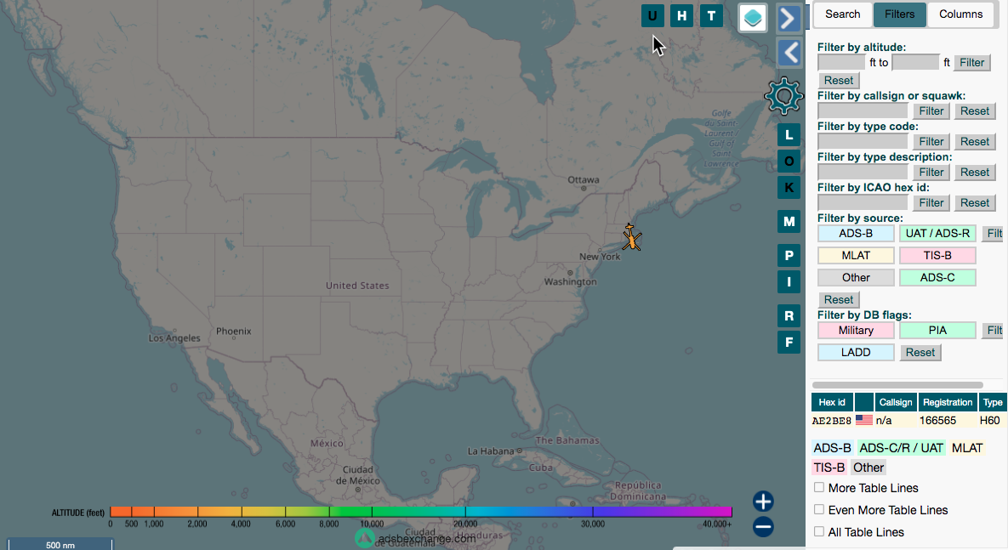Toggle ADS-B source filter
Screen dimensions: 1008x550
click(856, 233)
